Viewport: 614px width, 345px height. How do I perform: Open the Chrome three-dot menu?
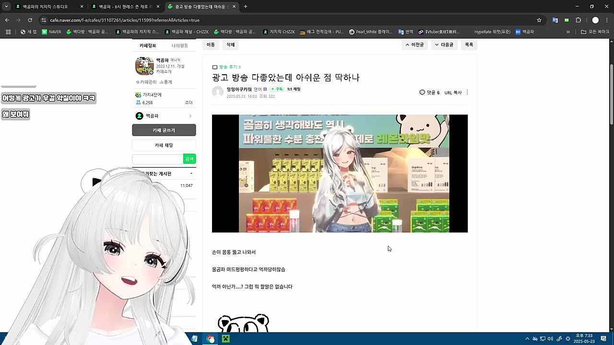pyautogui.click(x=607, y=20)
